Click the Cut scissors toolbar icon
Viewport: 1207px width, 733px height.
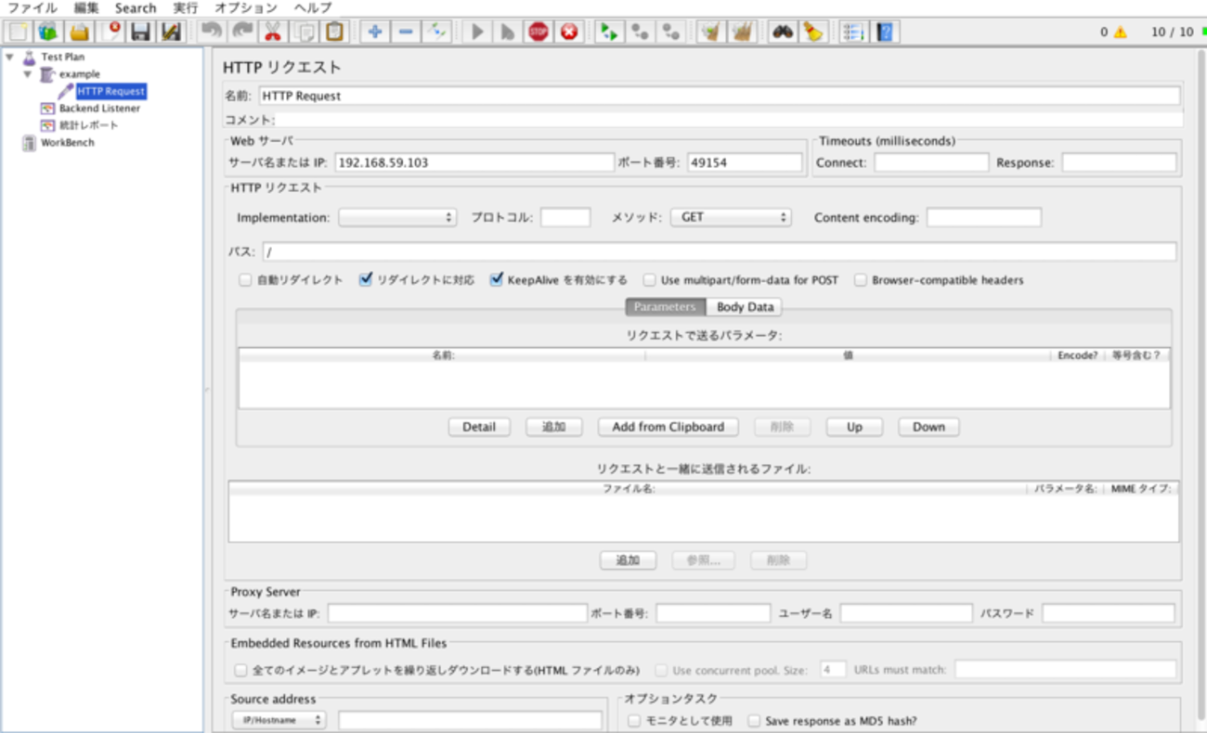pyautogui.click(x=272, y=32)
